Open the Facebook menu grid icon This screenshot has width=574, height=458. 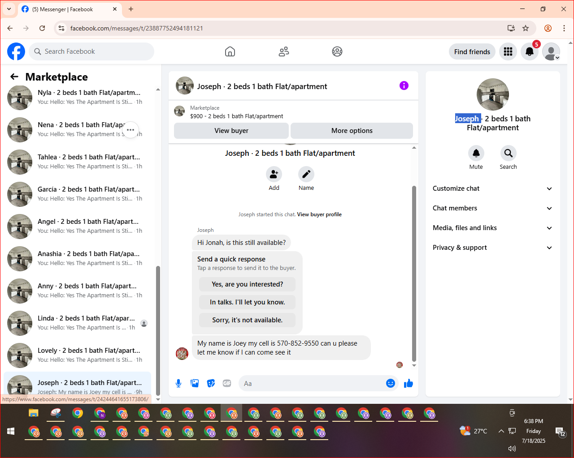click(508, 51)
